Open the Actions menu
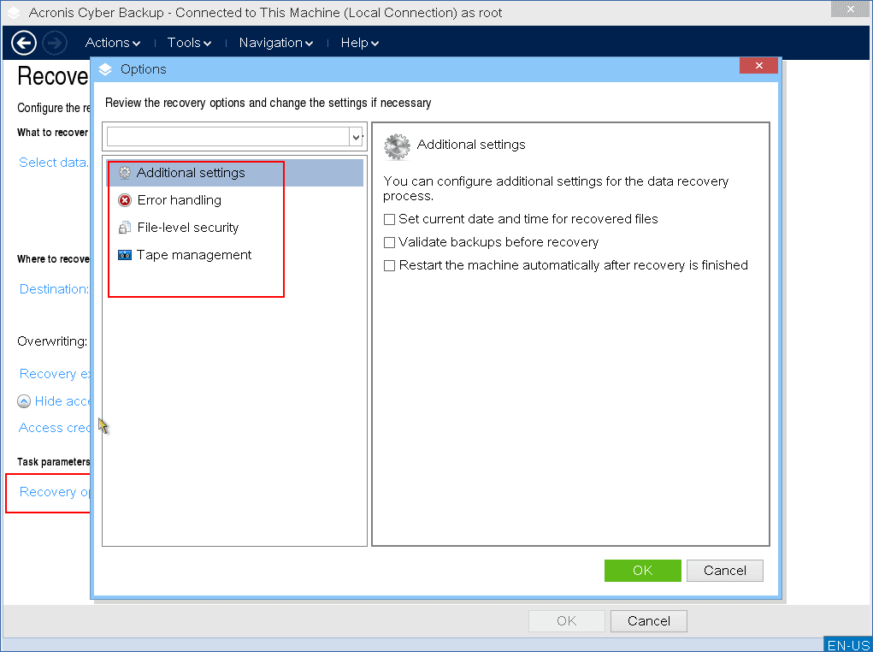This screenshot has height=652, width=873. (x=112, y=43)
